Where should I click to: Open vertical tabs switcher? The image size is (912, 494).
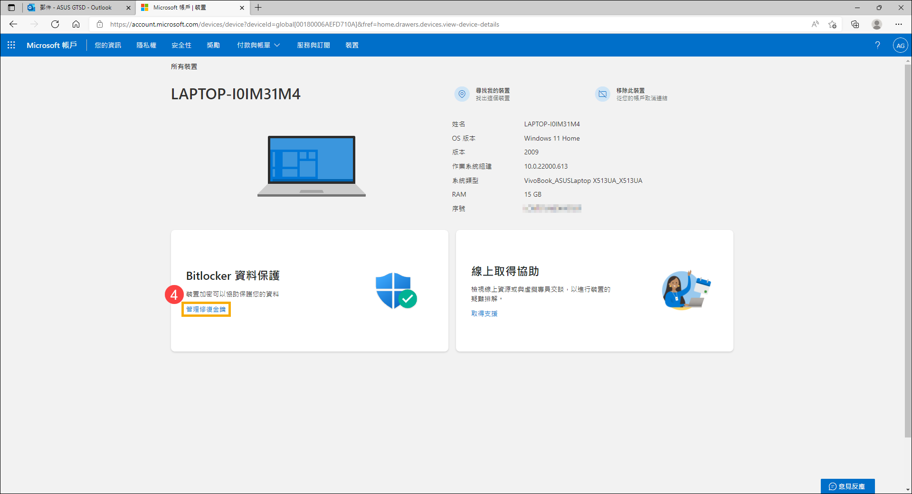(10, 8)
